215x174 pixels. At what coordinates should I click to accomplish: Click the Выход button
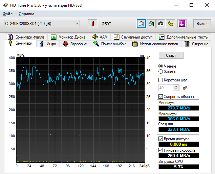pyautogui.click(x=202, y=24)
